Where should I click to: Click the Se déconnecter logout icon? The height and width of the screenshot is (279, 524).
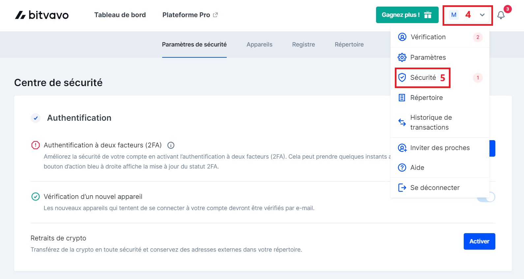coord(402,188)
